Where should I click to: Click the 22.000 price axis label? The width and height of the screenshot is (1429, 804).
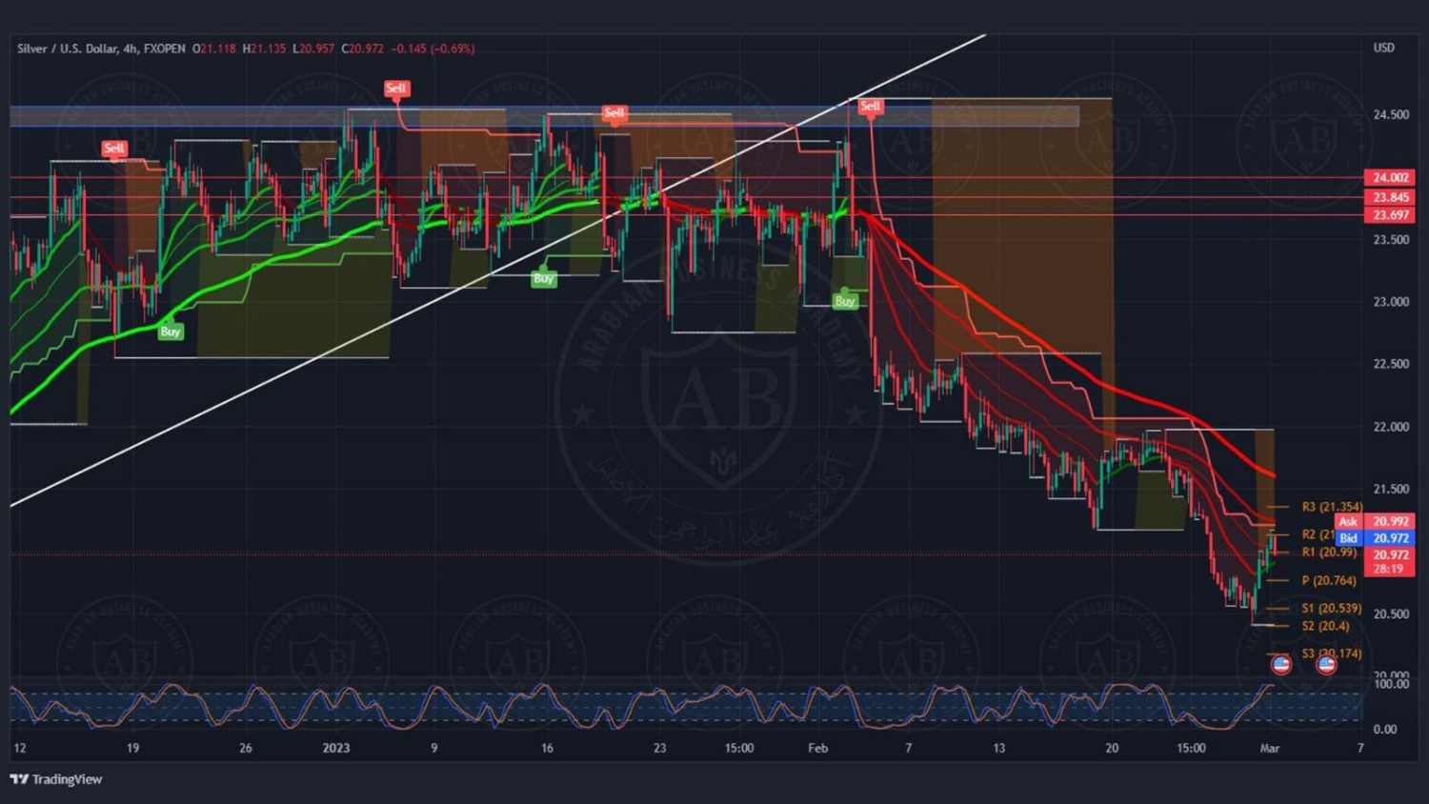click(x=1391, y=427)
